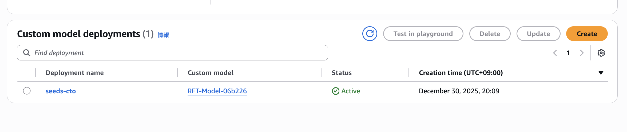Sort by Status column header
627x132 pixels.
coord(342,73)
